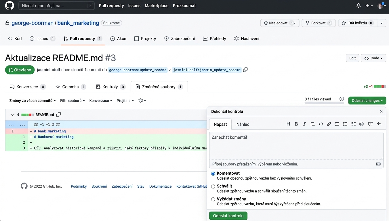Viewport: 389px width, 221px height.
Task: Apply bold formatting in review comment
Action: tap(296, 124)
